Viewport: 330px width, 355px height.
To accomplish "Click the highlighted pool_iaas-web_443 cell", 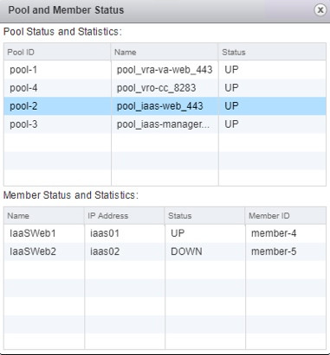I will tap(165, 106).
